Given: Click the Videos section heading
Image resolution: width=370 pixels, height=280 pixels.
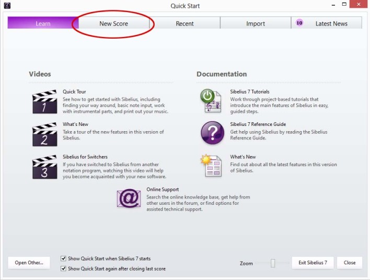Looking at the screenshot, I should click(x=40, y=74).
